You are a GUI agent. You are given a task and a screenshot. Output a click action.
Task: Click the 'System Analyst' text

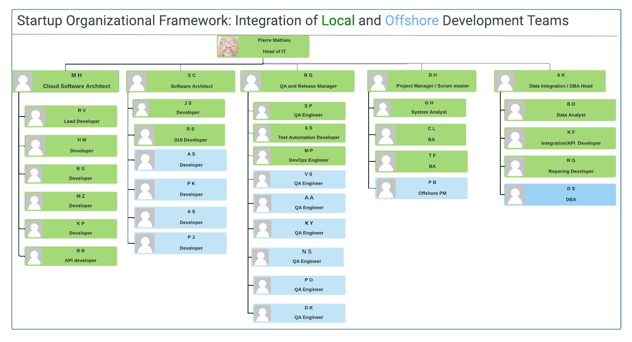click(429, 112)
